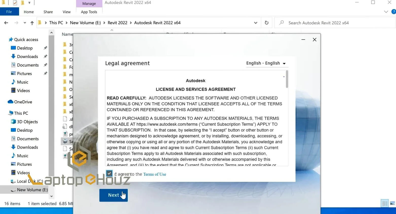This screenshot has height=214, width=396.
Task: Click the pin icon beside Documents
Action: (45, 65)
